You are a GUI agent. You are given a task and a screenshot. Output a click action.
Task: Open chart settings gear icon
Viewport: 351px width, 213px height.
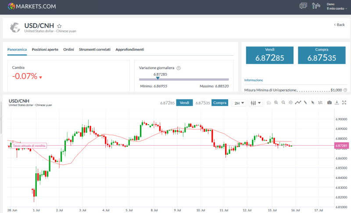290,103
